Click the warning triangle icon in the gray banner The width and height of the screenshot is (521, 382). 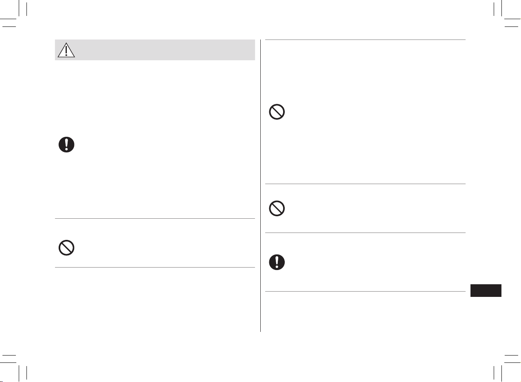click(66, 50)
